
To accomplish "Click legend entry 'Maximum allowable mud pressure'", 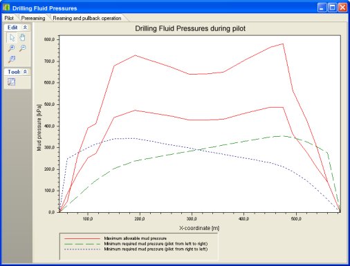I will (136, 238).
